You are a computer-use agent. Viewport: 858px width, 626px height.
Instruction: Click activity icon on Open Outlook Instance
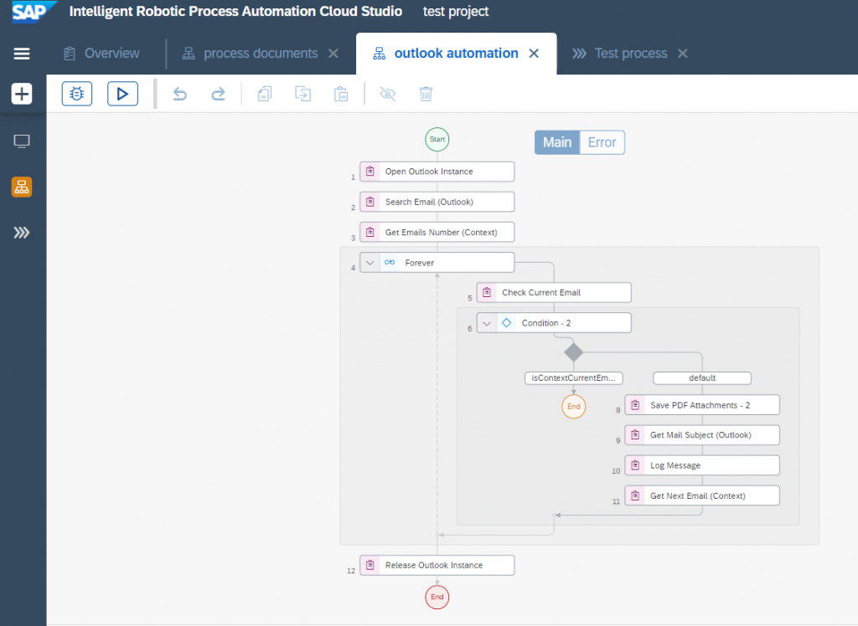pyautogui.click(x=370, y=172)
